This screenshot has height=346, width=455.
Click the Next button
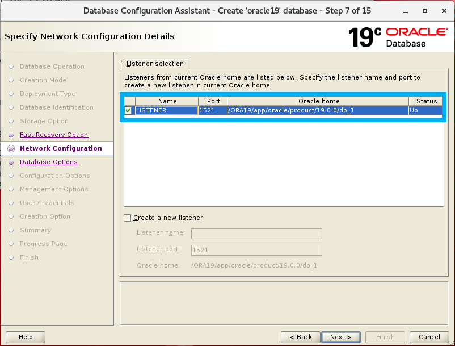coord(340,337)
